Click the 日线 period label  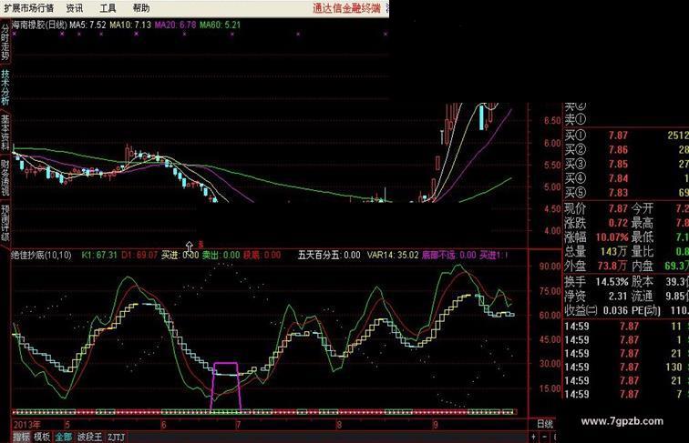[545, 424]
